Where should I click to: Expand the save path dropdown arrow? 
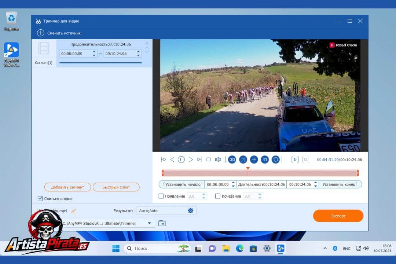[x=150, y=223]
